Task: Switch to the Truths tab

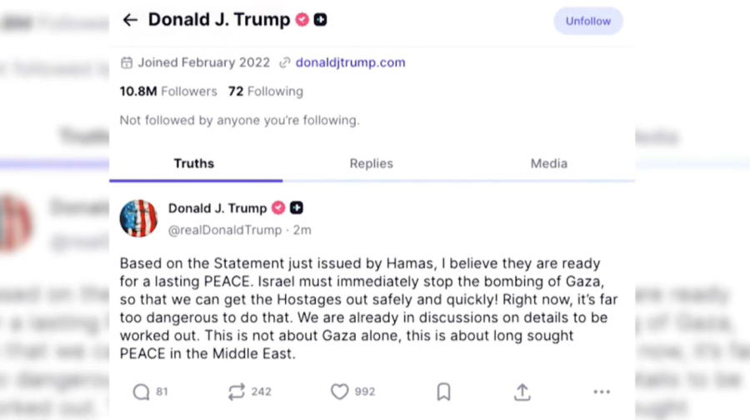Action: click(x=194, y=163)
